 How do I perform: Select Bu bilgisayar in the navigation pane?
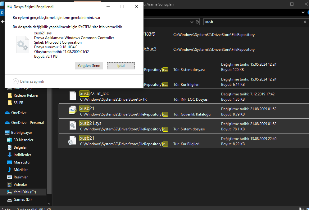coord(21,133)
